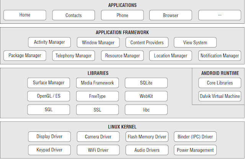Select the Keypad Driver box
The image size is (245, 159).
coord(49,150)
